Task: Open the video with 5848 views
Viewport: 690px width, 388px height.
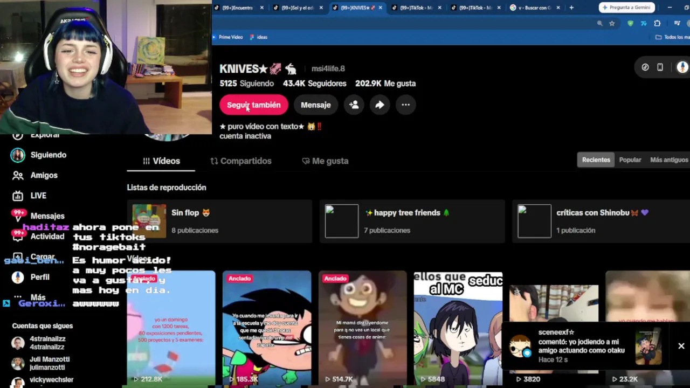Action: coord(458,328)
